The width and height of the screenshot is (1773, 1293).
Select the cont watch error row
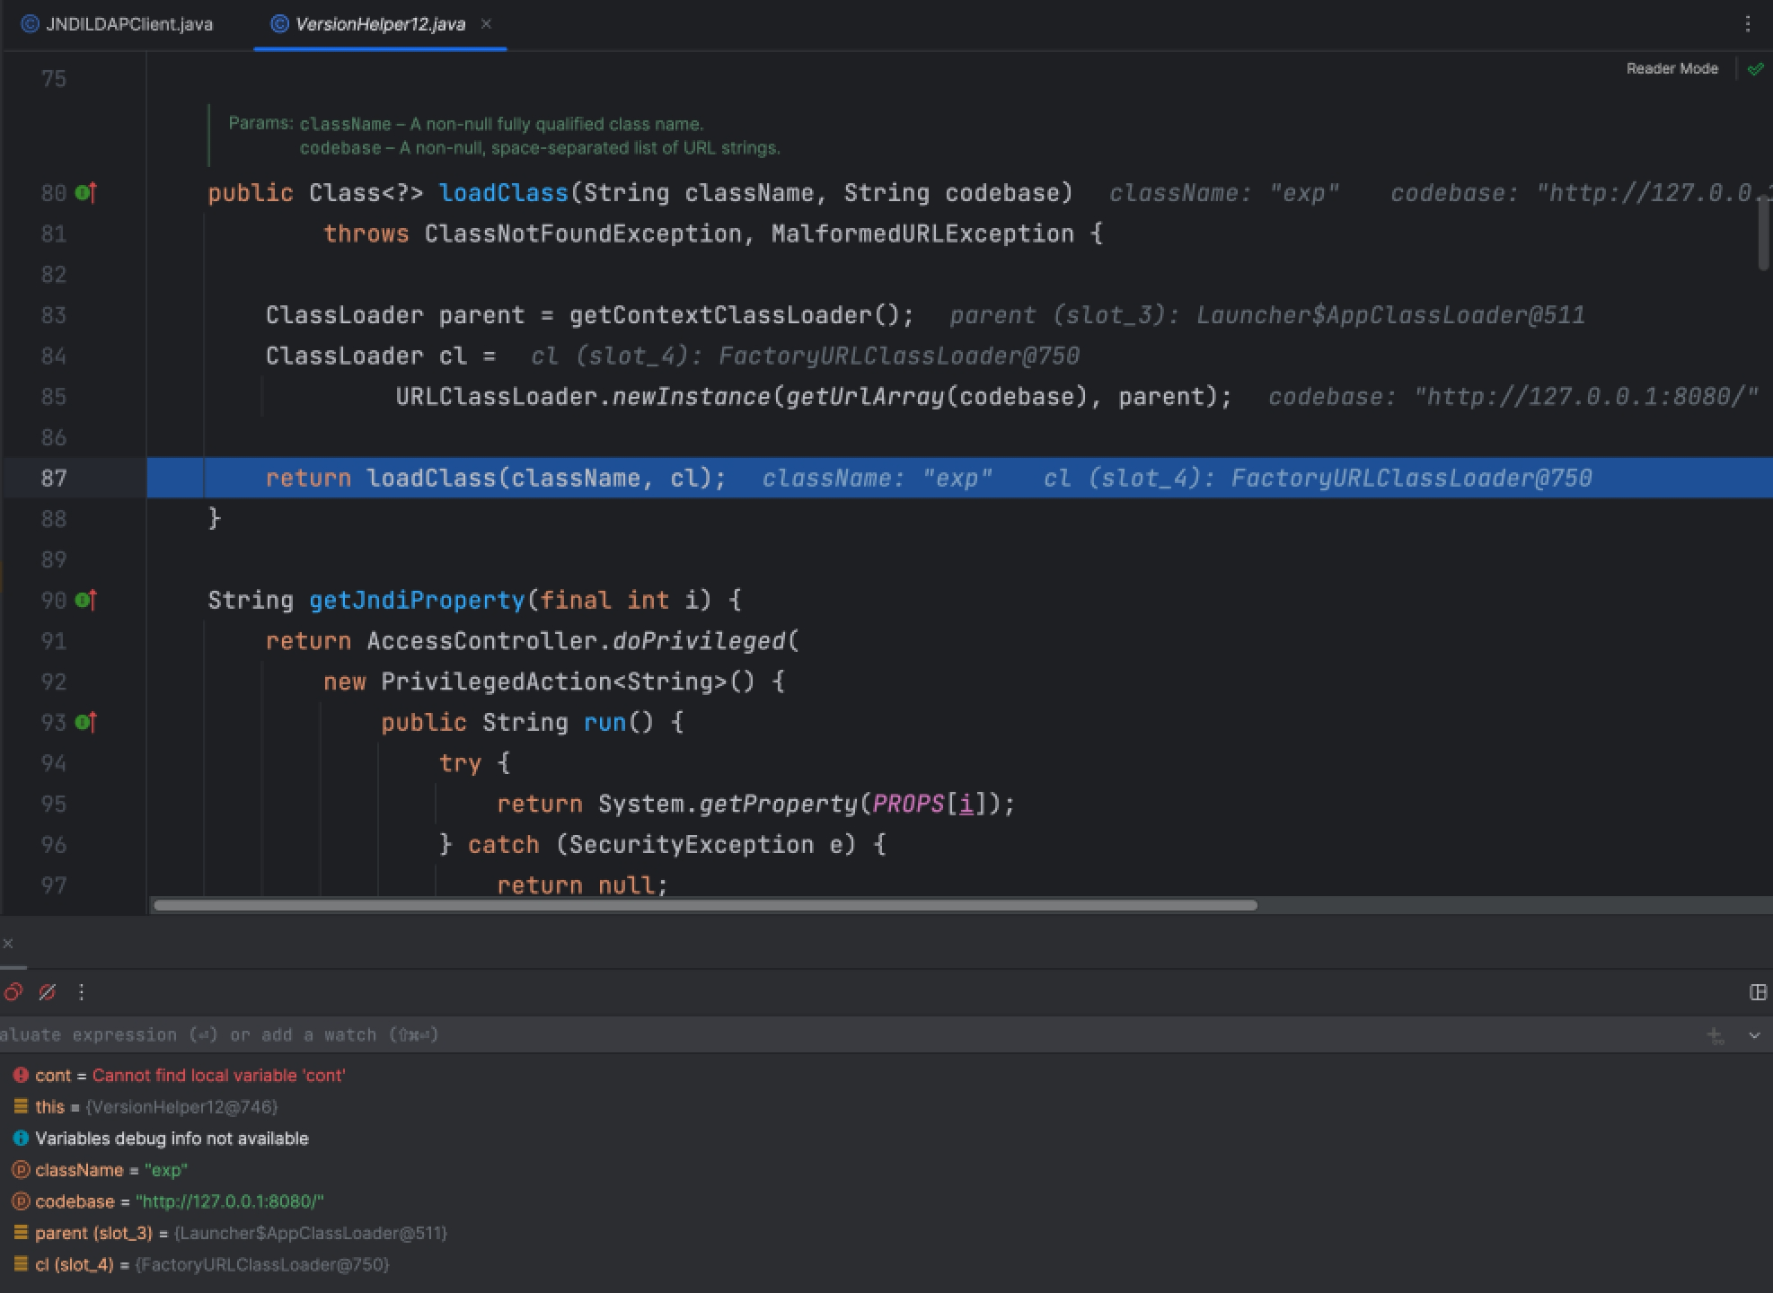pos(886,1076)
